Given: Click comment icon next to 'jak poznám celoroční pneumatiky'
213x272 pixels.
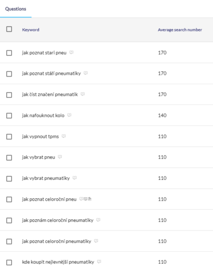Looking at the screenshot, I should click(x=98, y=220).
